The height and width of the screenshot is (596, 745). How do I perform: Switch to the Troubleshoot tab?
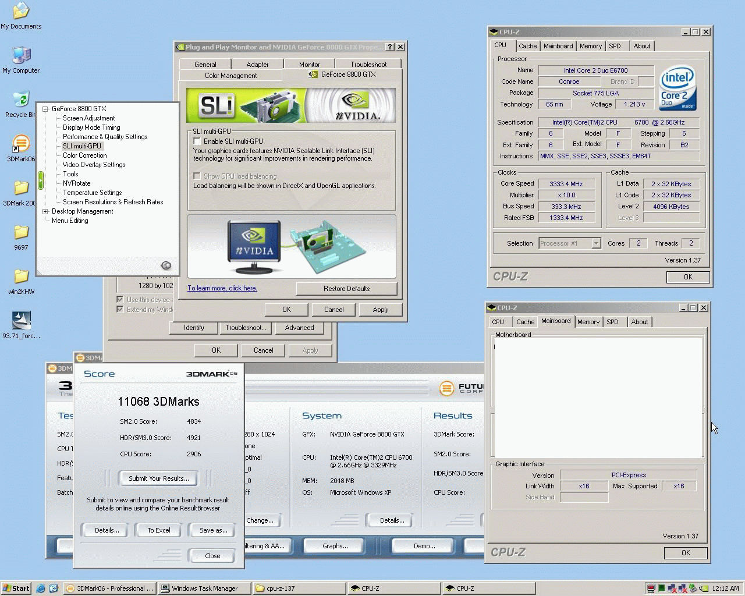(x=368, y=65)
